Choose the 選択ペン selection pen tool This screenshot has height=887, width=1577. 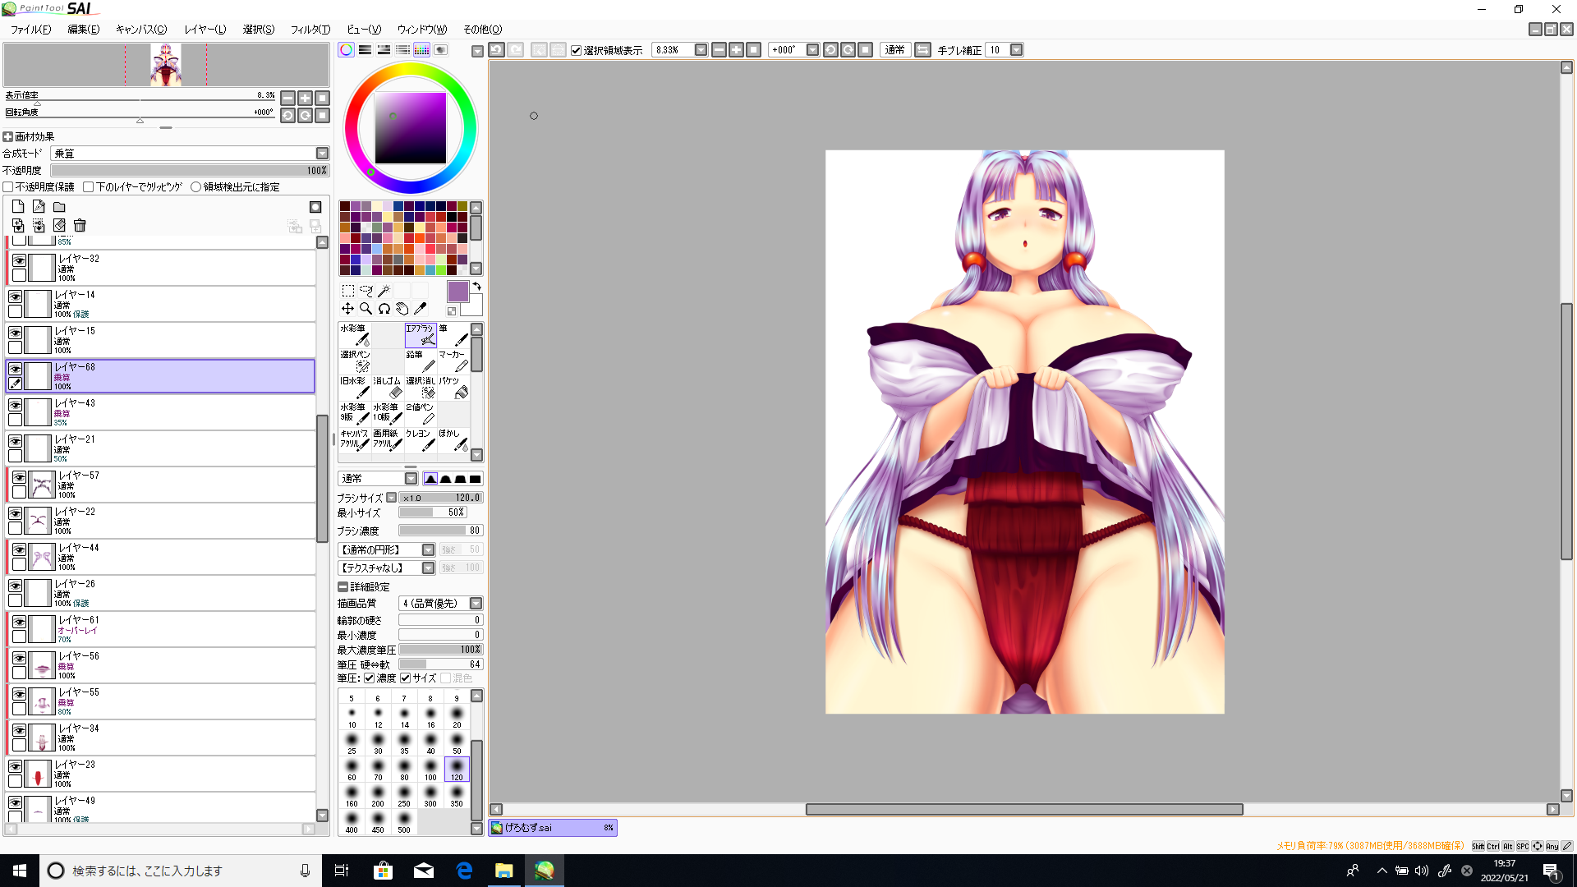355,361
